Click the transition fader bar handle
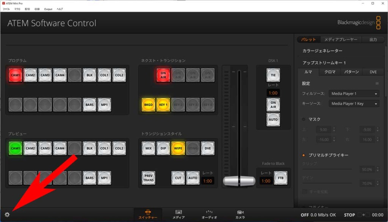This screenshot has height=222, width=388. [239, 181]
